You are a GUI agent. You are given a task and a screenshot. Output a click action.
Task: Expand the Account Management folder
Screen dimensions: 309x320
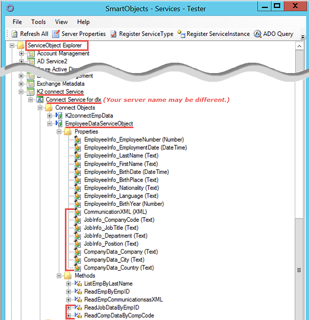tap(22, 54)
